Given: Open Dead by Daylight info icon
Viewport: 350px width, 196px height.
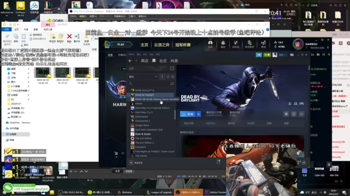Looking at the screenshot, I should pyautogui.click(x=294, y=114).
